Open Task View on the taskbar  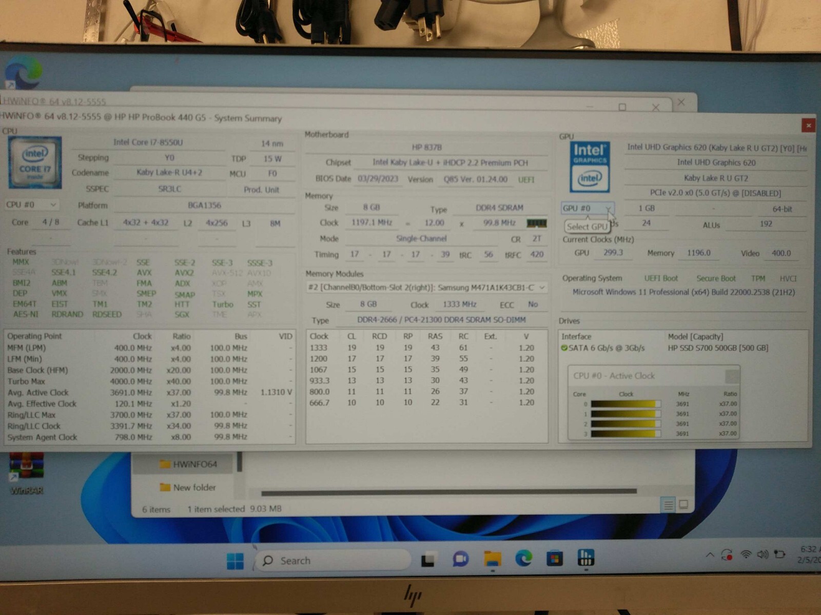(x=428, y=560)
